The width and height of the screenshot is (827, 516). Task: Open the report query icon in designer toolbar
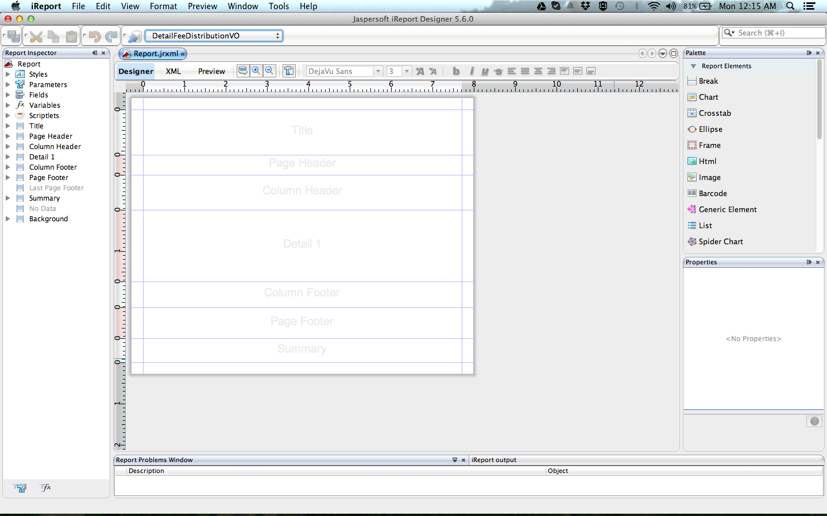(243, 71)
